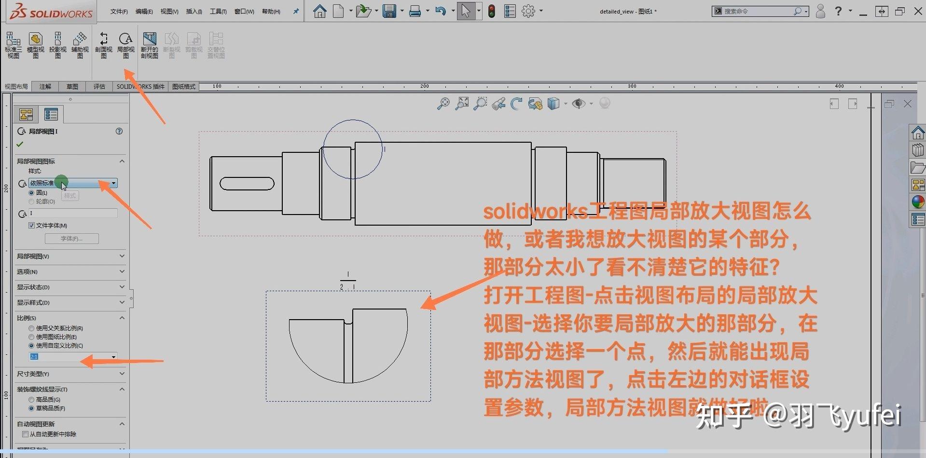Click the Select cursor tool
The width and height of the screenshot is (926, 458).
[466, 11]
